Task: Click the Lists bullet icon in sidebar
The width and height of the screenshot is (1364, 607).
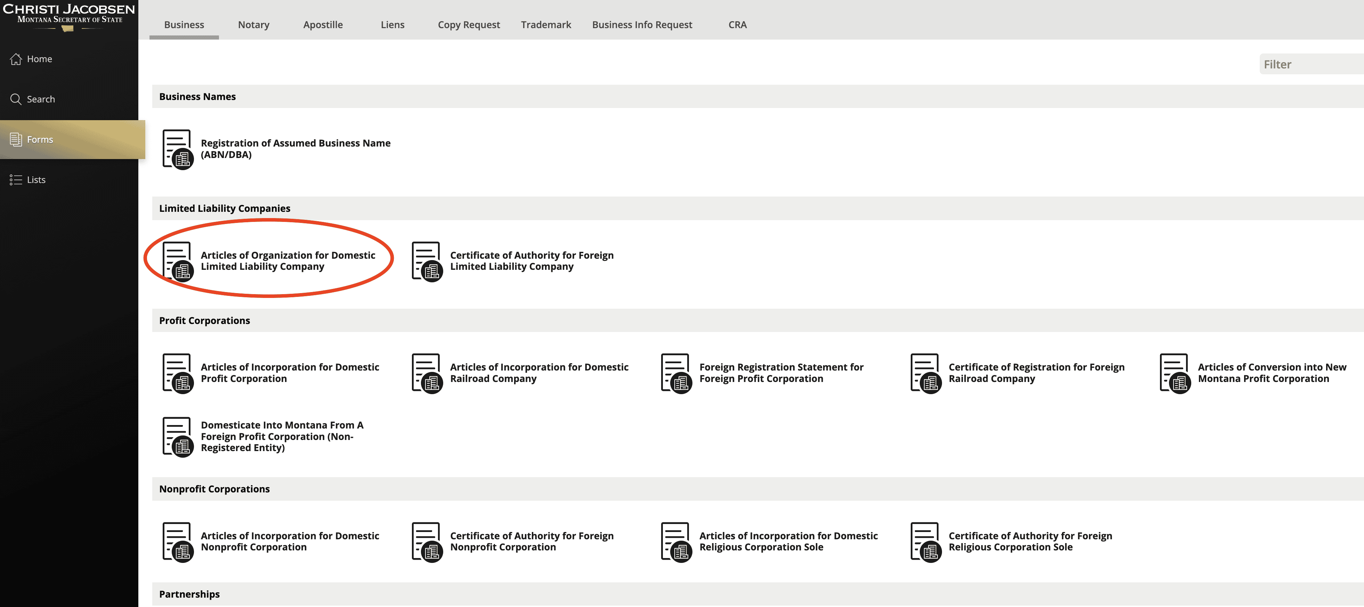Action: coord(16,180)
